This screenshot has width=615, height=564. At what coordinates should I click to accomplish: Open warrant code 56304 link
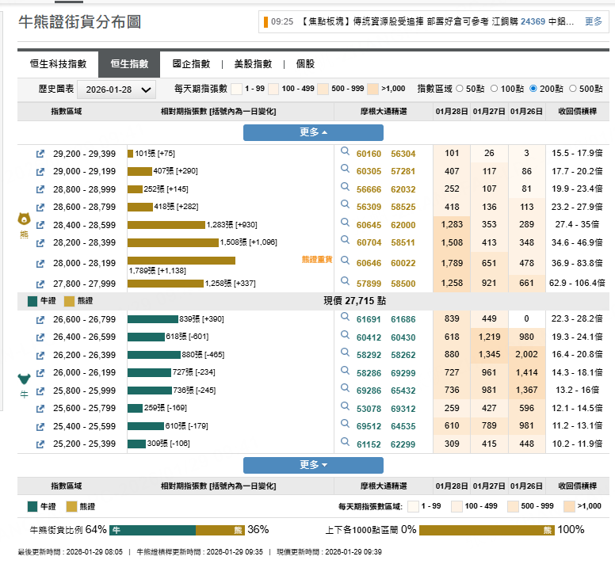click(403, 154)
